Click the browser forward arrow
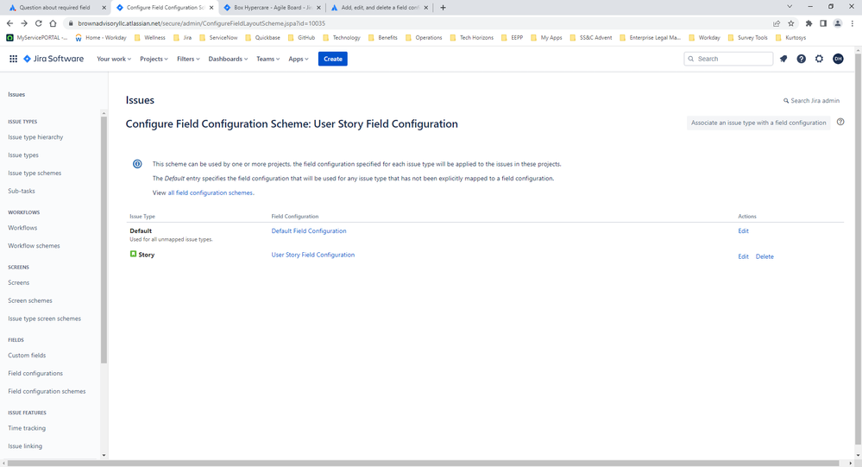Screen dimensions: 862x467 click(23, 23)
